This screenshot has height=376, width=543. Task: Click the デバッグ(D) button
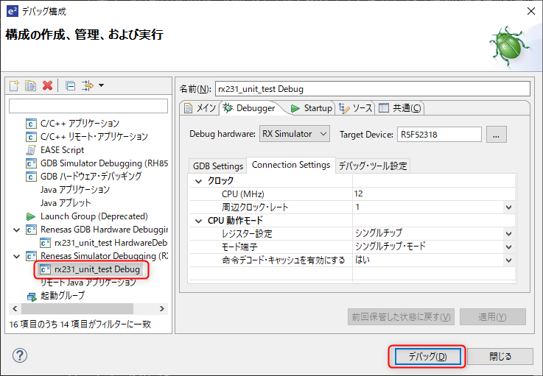click(427, 356)
